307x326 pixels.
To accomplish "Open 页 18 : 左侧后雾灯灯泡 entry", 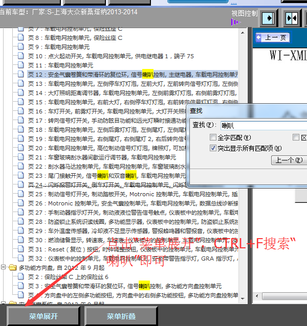I will click(x=107, y=130).
